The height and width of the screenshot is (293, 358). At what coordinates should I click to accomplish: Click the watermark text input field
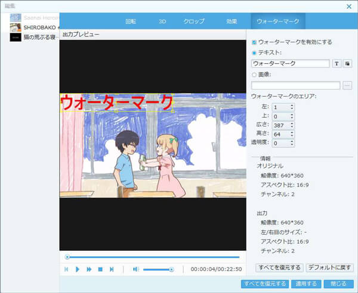click(x=291, y=64)
